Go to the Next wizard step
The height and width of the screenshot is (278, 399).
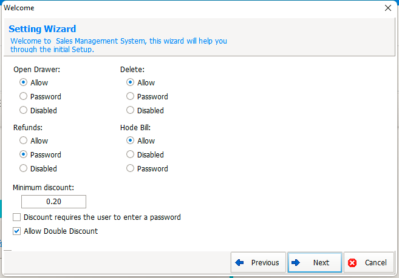coord(315,262)
